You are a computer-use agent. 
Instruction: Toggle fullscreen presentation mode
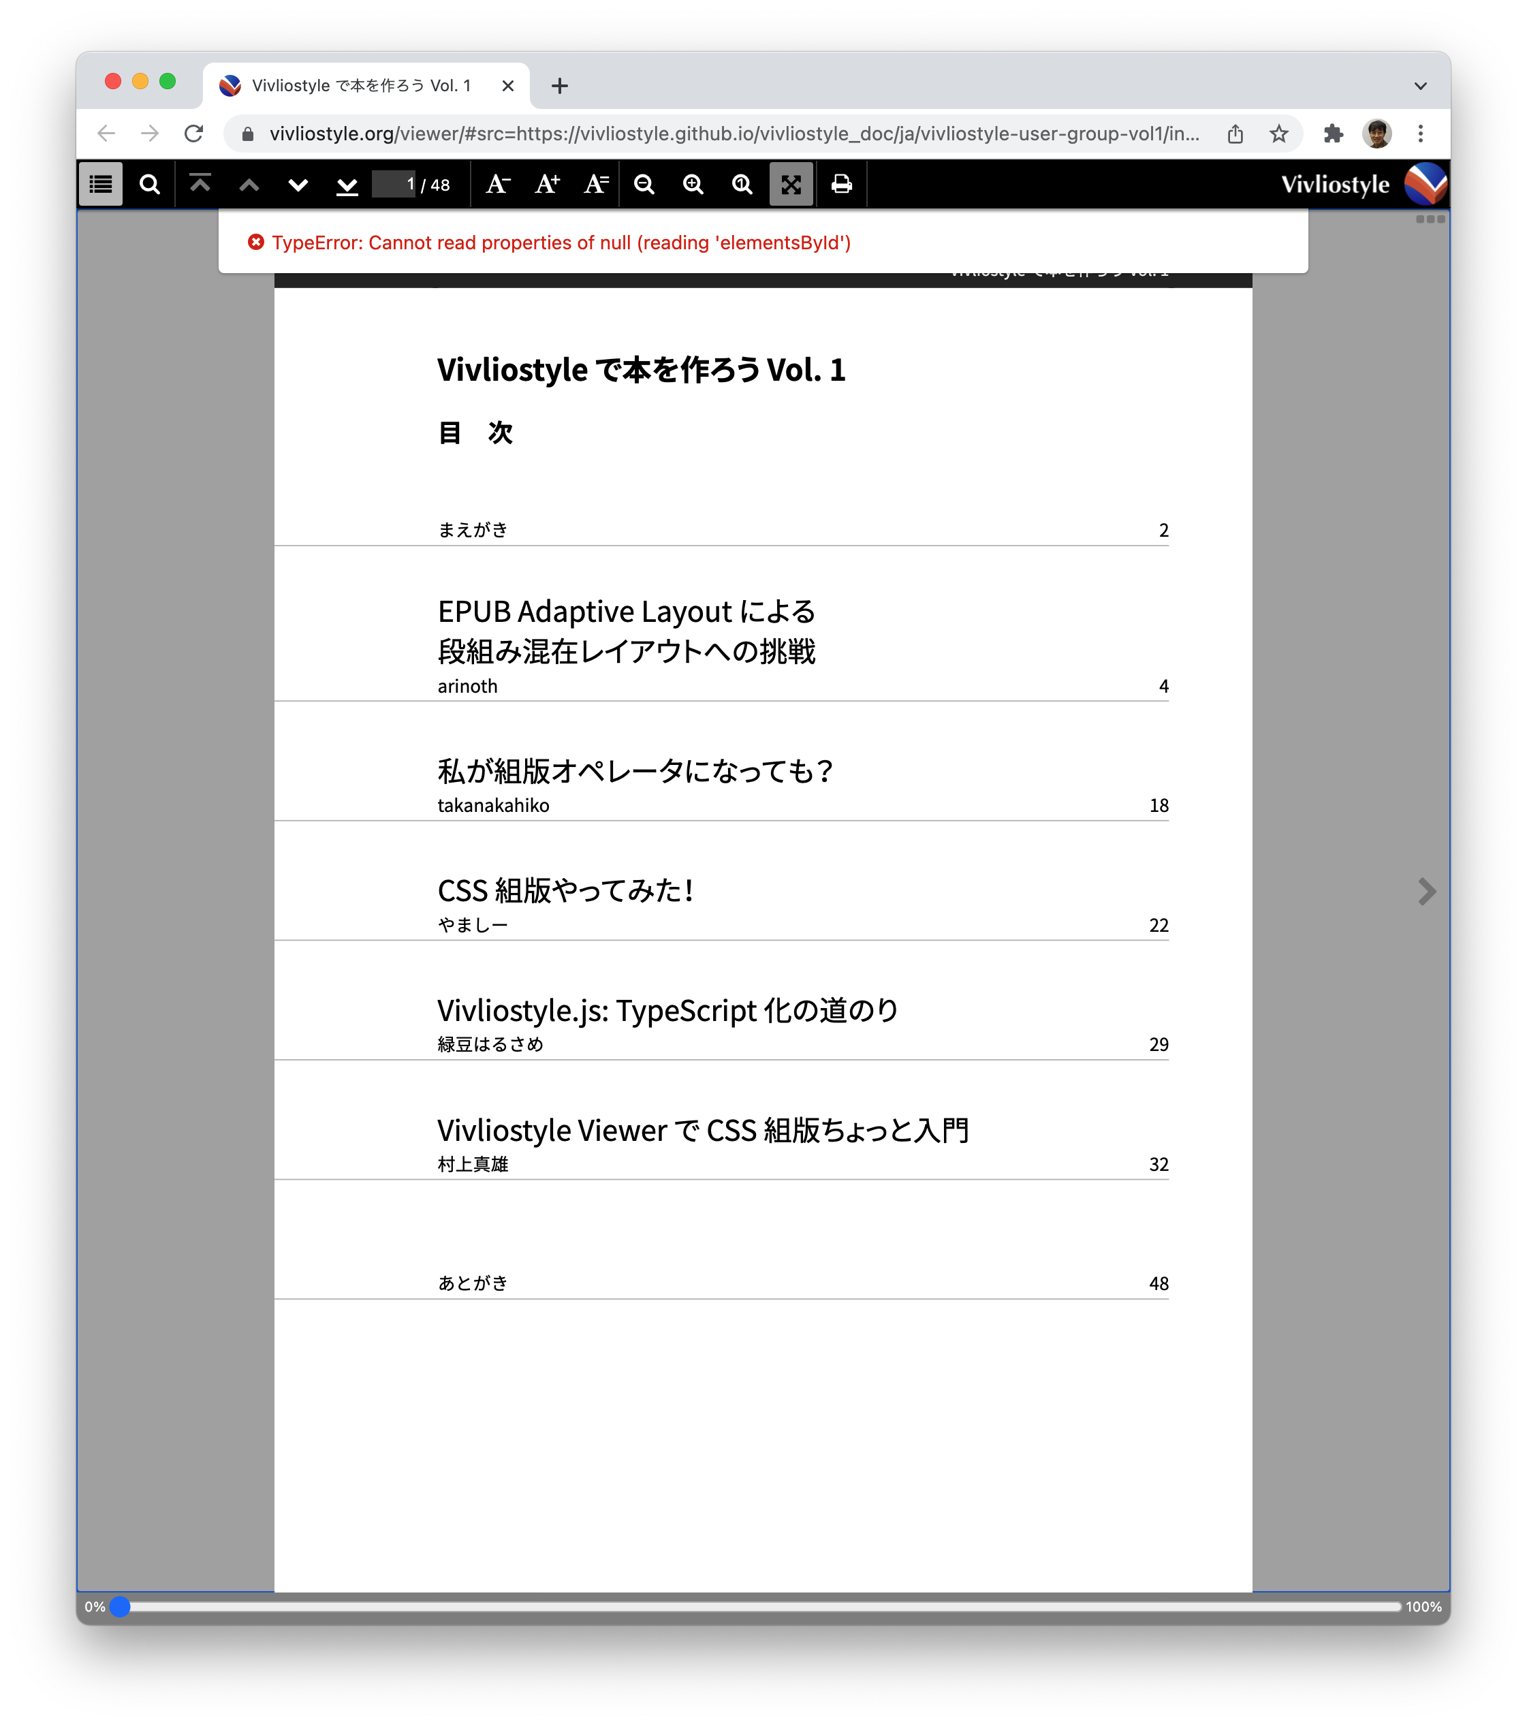pyautogui.click(x=791, y=184)
